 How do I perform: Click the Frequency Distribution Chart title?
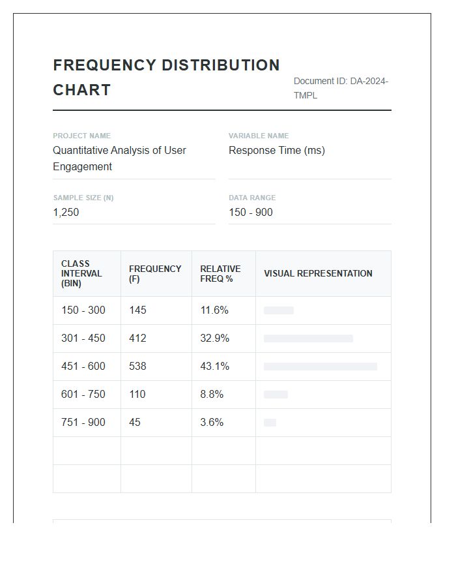click(x=166, y=78)
